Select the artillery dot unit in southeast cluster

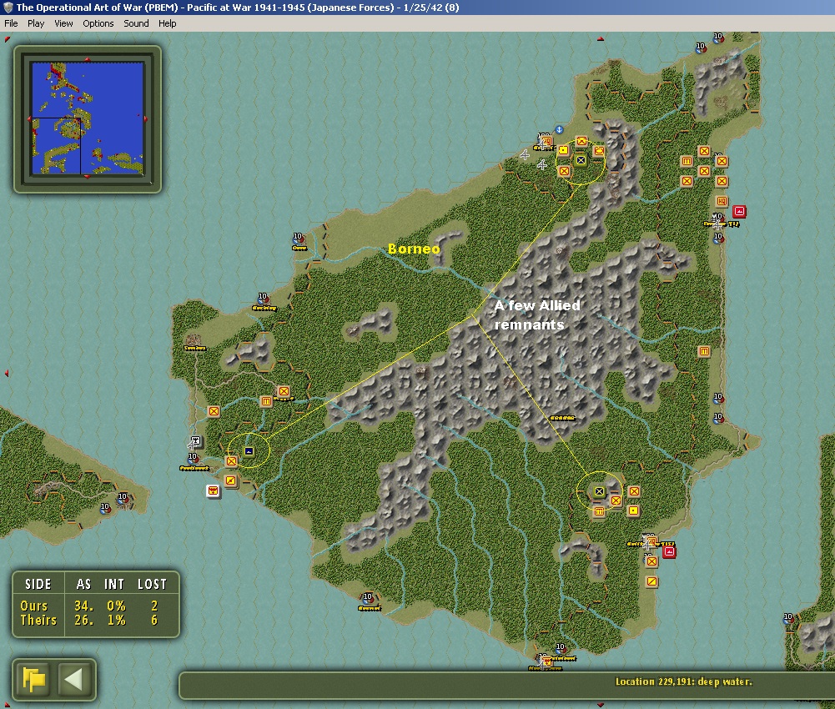[633, 510]
